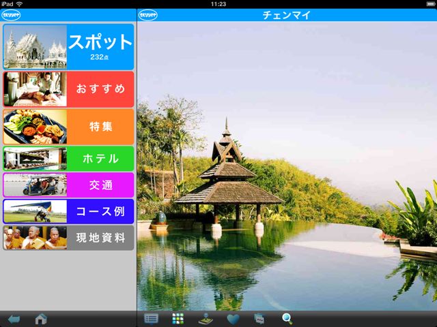Viewport: 437px width, 327px height.
Task: Go back with the arrow icon
Action: pyautogui.click(x=14, y=319)
